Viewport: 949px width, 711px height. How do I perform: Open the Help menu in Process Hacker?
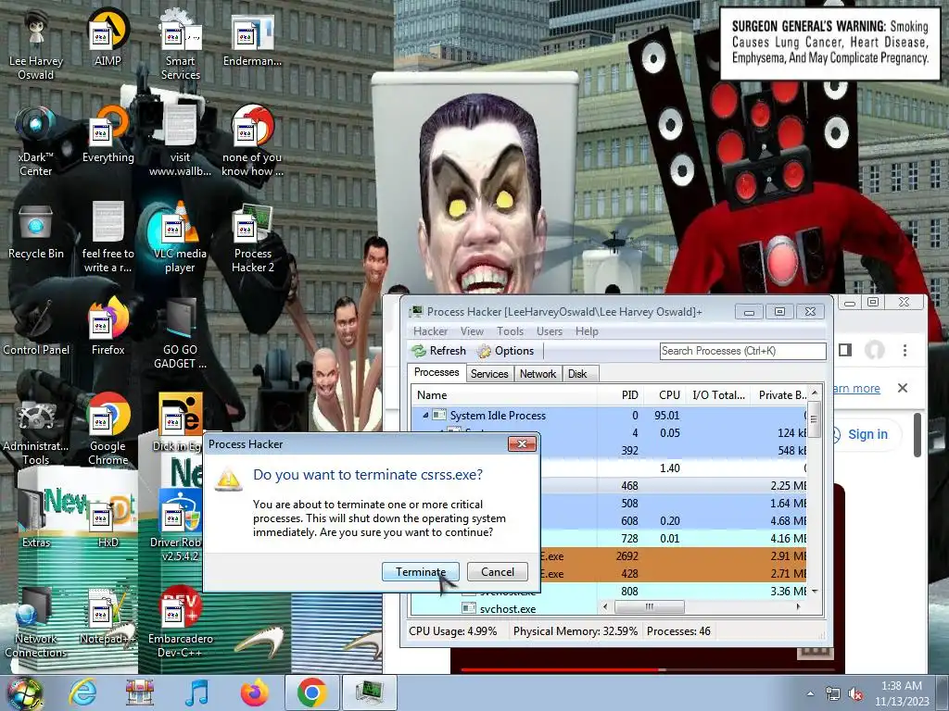[x=587, y=331]
